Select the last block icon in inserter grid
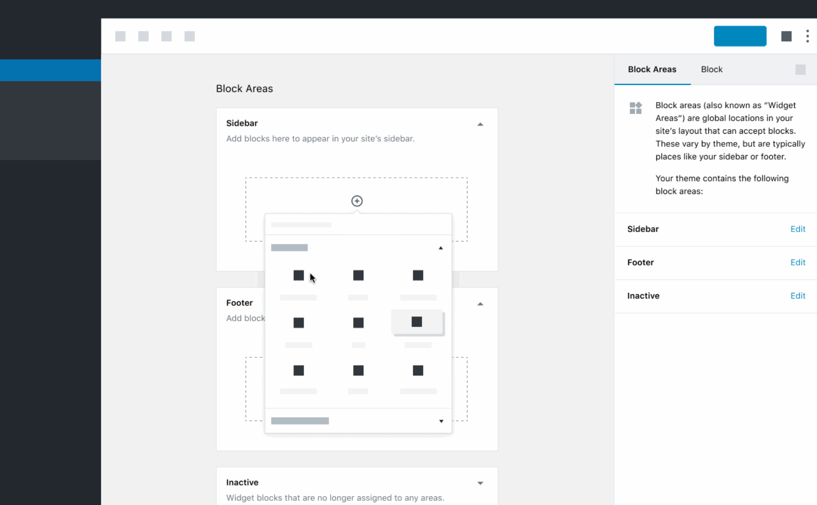Image resolution: width=817 pixels, height=505 pixels. click(x=418, y=370)
